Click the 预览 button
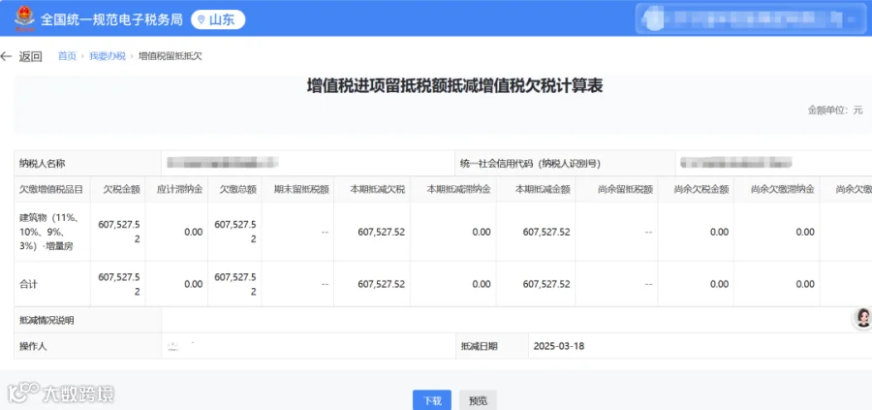The width and height of the screenshot is (872, 410). point(479,400)
